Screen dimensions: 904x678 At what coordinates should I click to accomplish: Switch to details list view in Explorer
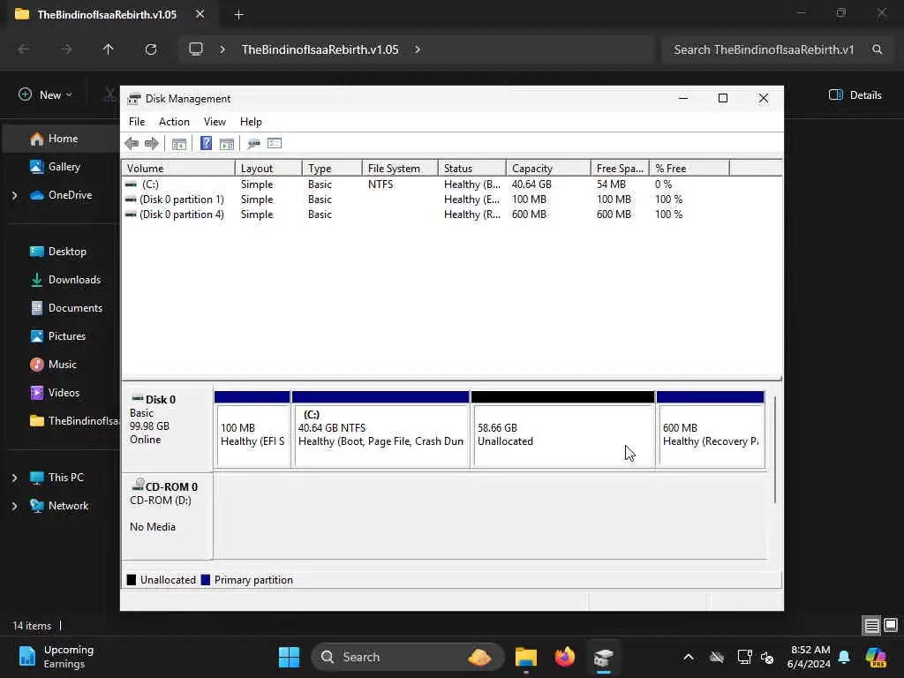click(871, 626)
